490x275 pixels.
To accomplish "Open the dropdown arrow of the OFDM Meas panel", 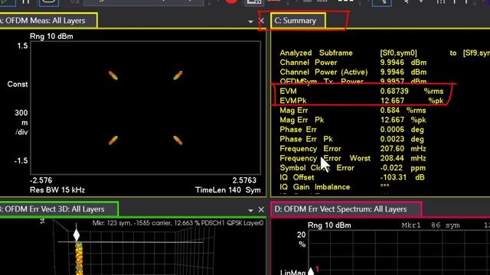I will tap(250, 21).
